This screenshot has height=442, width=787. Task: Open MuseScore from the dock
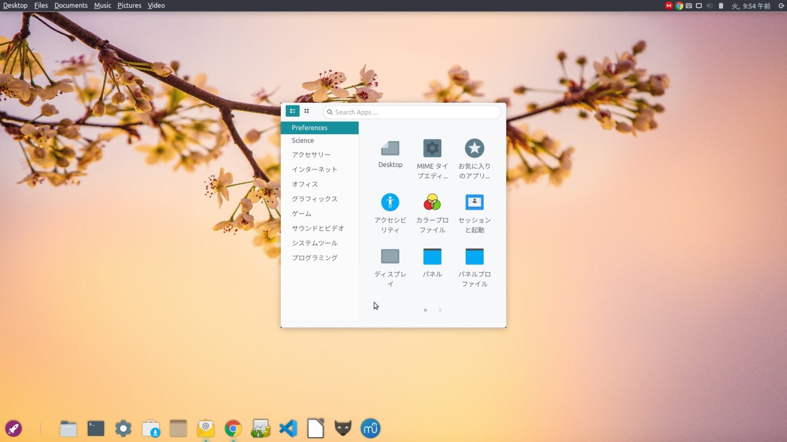point(370,428)
